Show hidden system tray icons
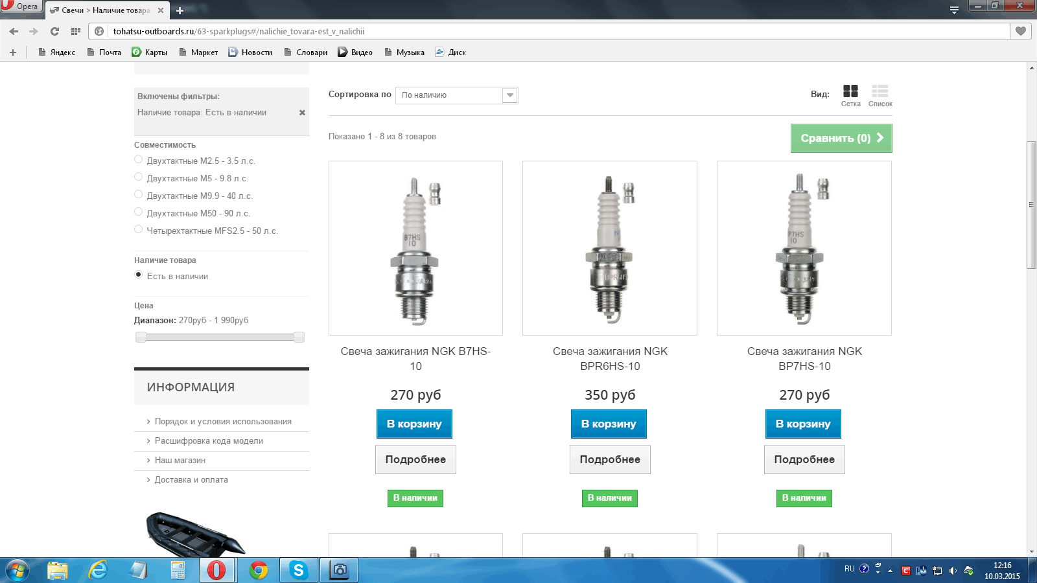The width and height of the screenshot is (1037, 583). pos(891,571)
